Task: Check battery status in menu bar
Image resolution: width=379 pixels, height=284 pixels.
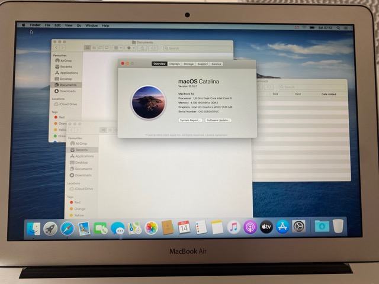Action: (x=312, y=28)
